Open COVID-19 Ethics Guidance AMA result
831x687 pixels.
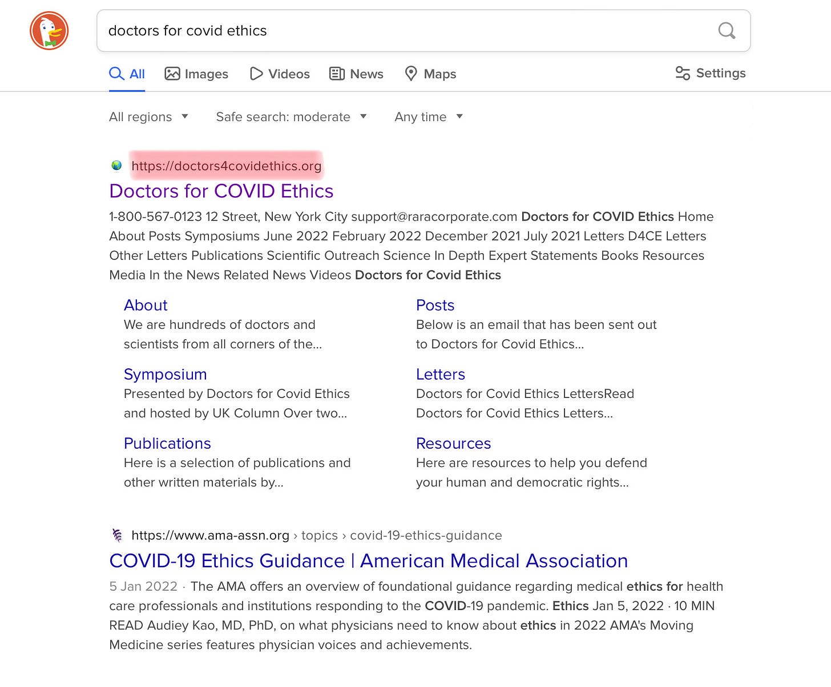(369, 561)
